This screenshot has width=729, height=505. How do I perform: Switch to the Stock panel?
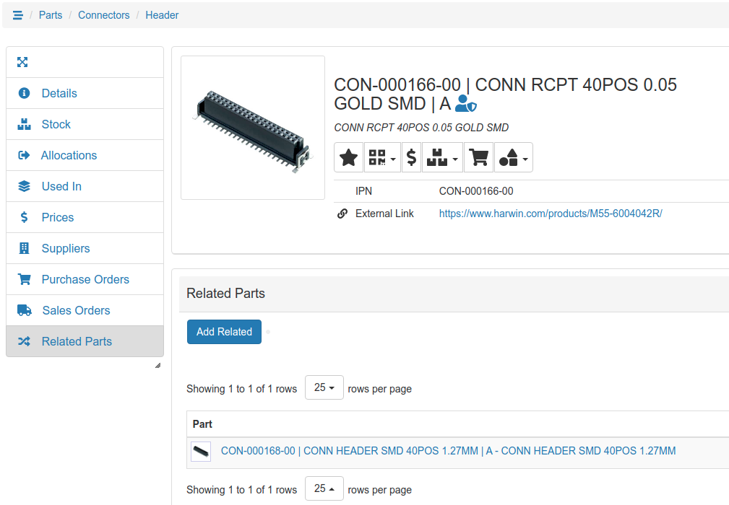[x=56, y=124]
